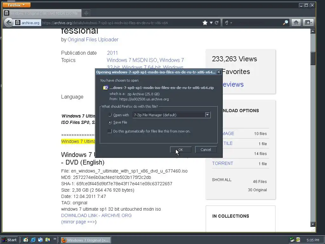Image resolution: width=325 pixels, height=244 pixels.
Task: Click the search bar input field
Action: point(257,23)
